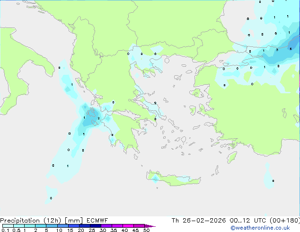Select the 30–35 mm purple legend swatch
The width and height of the screenshot is (300, 232).
click(x=106, y=226)
